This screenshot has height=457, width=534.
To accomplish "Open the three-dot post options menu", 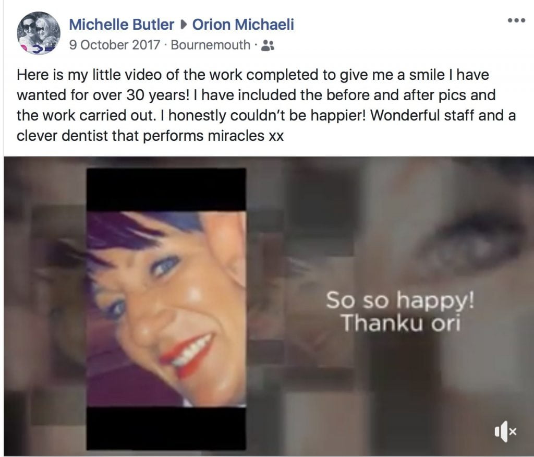I will 516,21.
